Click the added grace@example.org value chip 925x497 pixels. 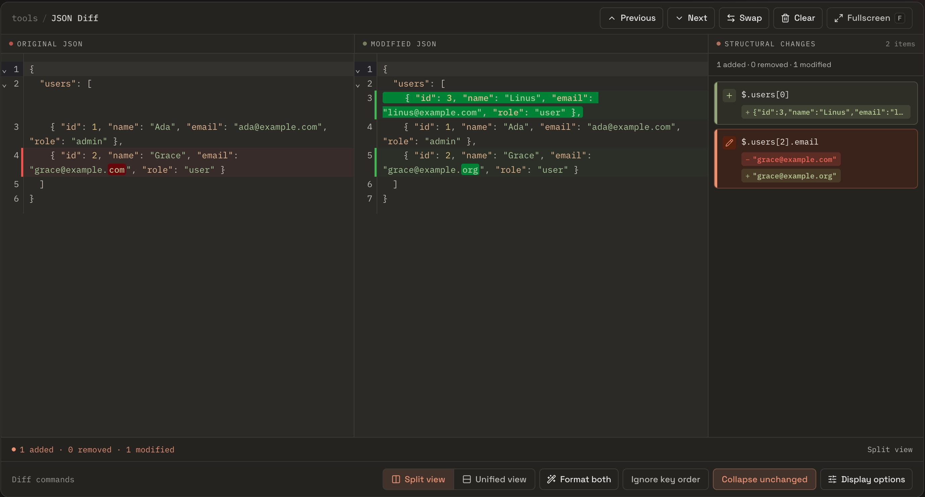(791, 176)
